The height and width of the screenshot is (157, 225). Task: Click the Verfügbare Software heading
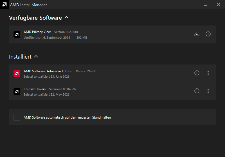(x=35, y=18)
